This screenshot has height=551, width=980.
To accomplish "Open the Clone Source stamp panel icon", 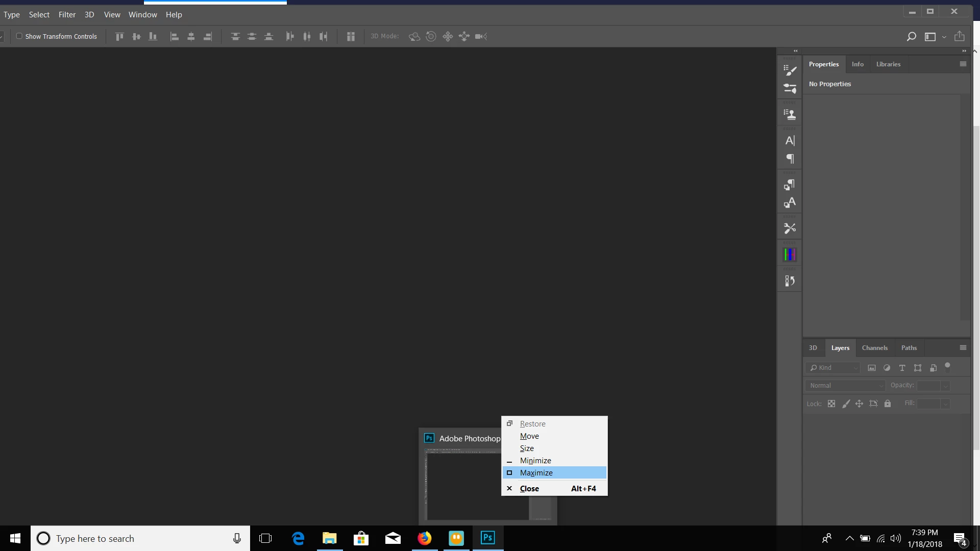I will [790, 115].
